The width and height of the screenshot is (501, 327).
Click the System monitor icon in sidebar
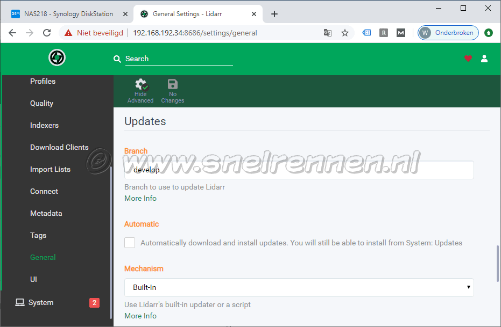(x=20, y=302)
